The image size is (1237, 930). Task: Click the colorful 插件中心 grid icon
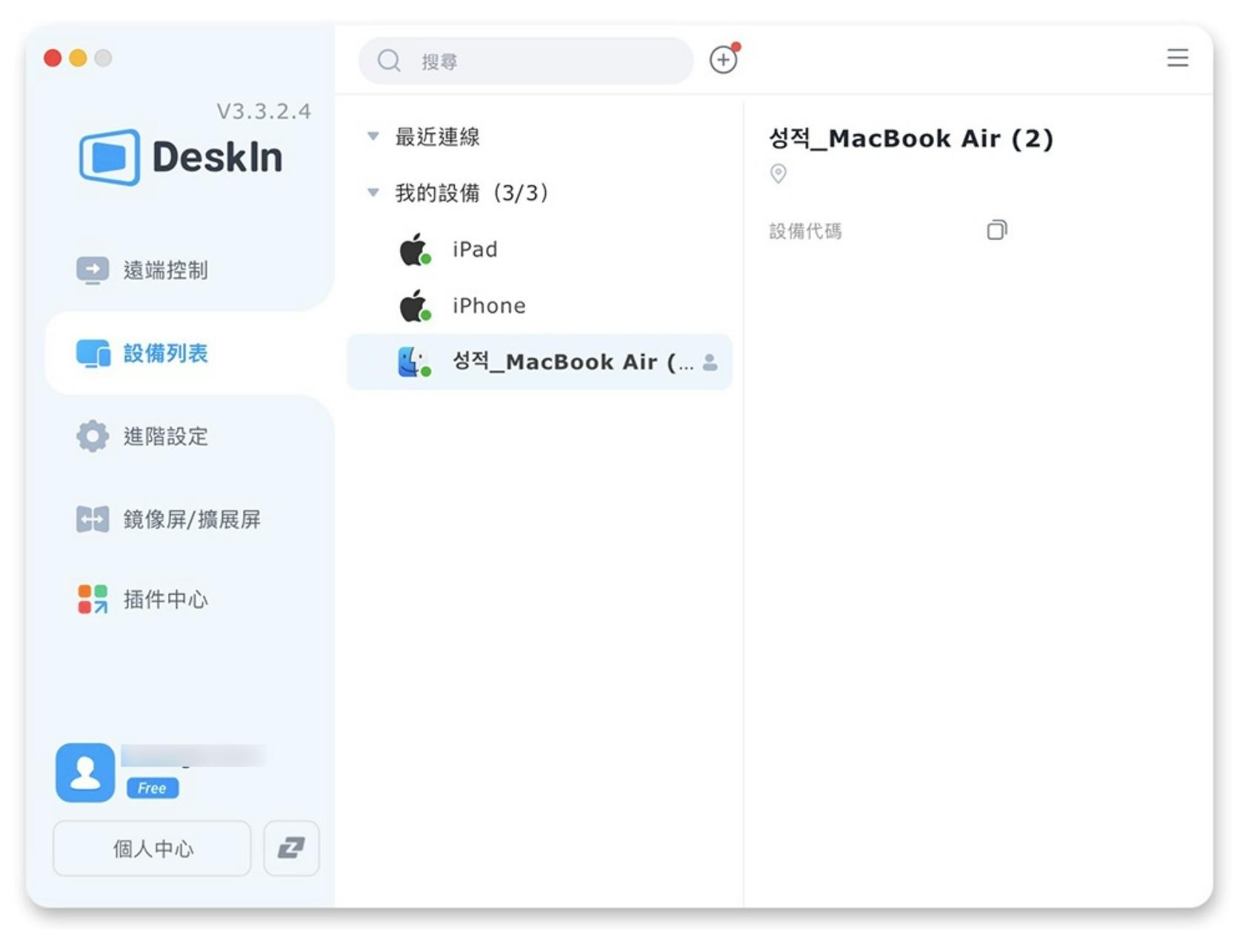tap(93, 599)
